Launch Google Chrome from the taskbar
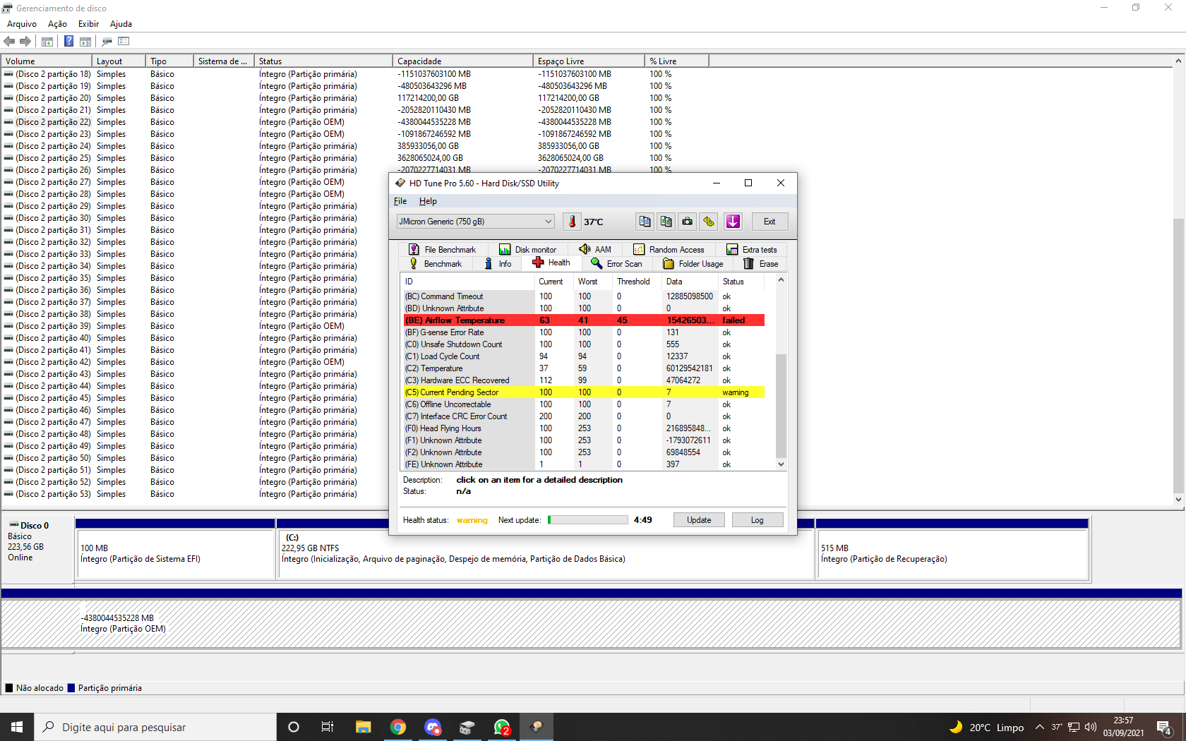This screenshot has width=1186, height=741. [398, 727]
